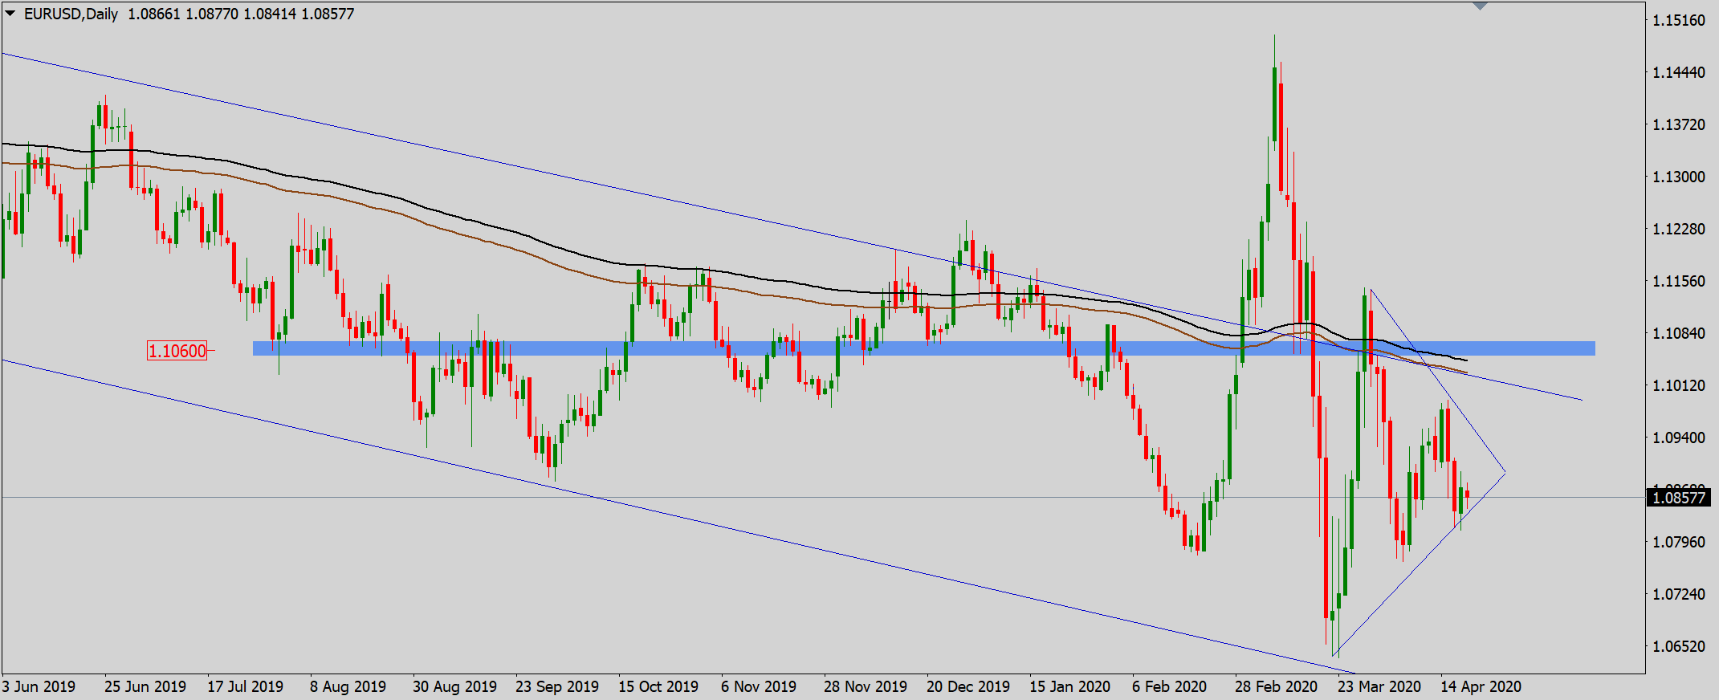Click the 1.10120 price scale label

(1679, 385)
